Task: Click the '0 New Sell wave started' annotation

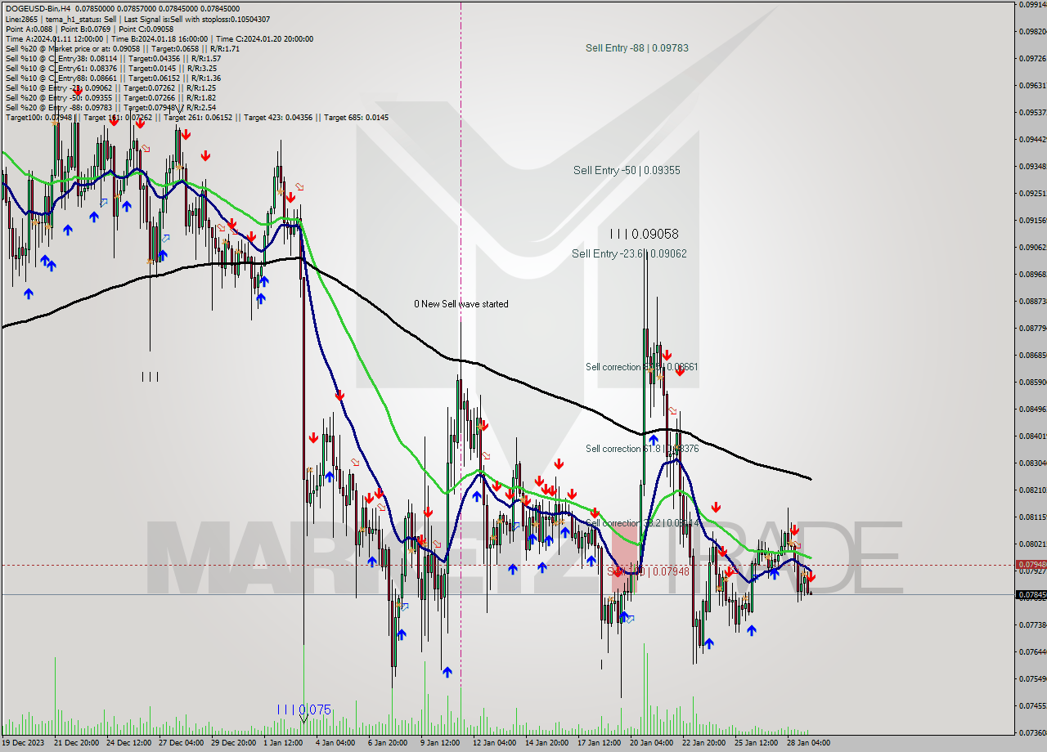Action: pos(461,304)
